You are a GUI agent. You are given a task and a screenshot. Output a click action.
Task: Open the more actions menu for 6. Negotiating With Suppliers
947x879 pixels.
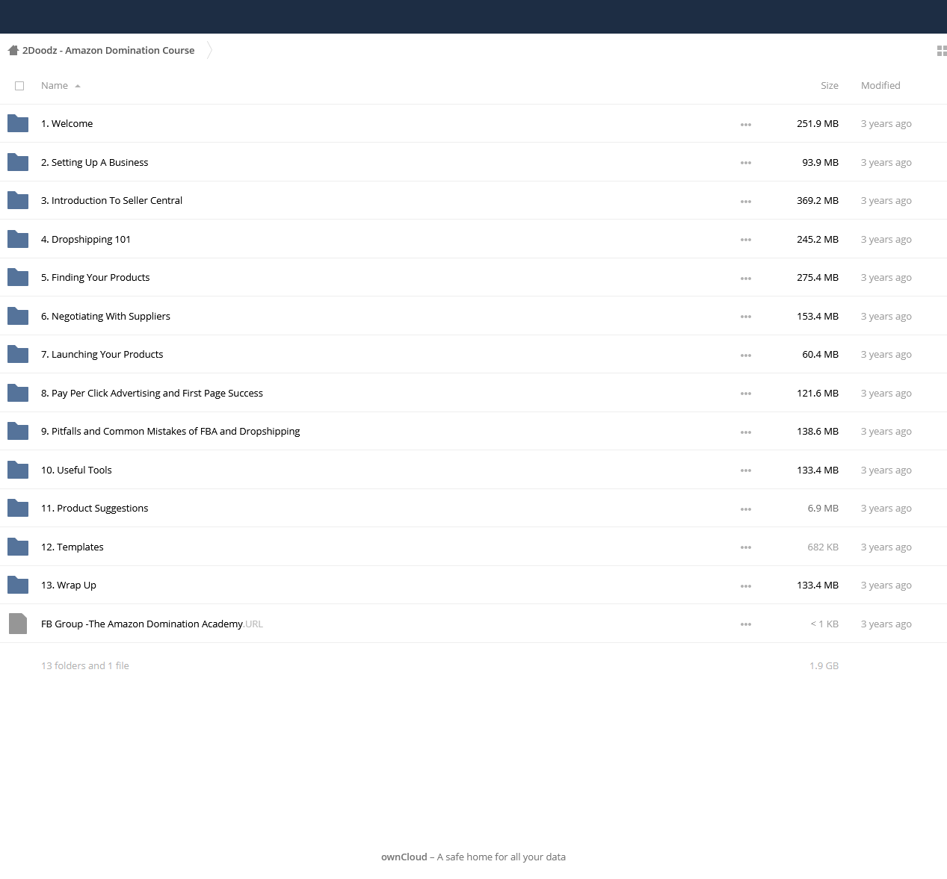(746, 317)
